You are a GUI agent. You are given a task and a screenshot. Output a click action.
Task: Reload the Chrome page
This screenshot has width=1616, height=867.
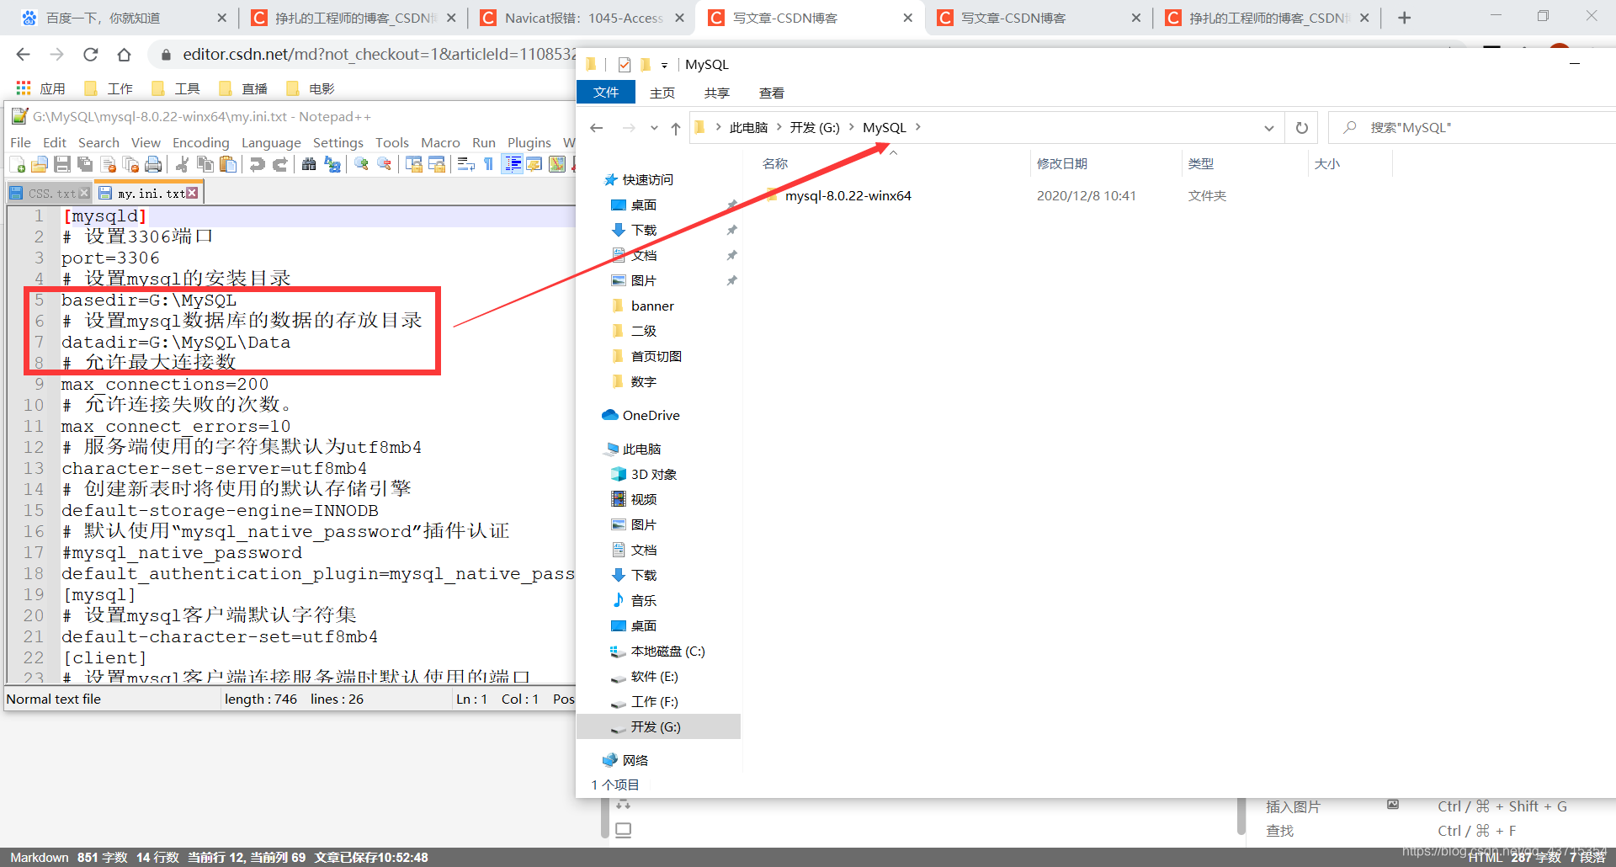(90, 55)
